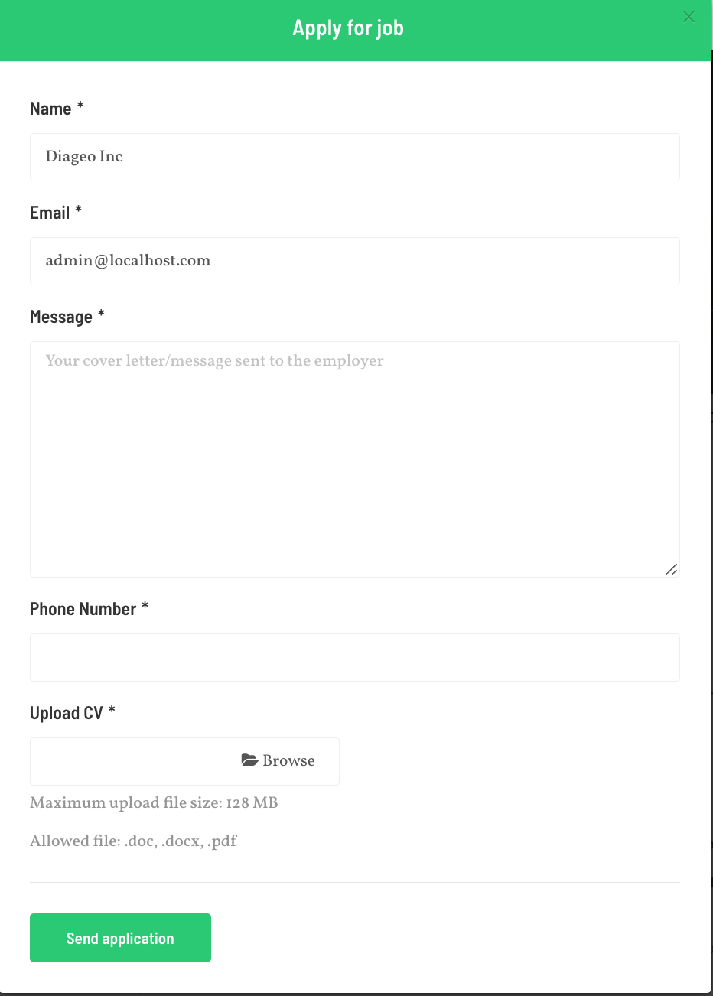Click the Apply for job header title
The width and height of the screenshot is (713, 996).
point(348,28)
